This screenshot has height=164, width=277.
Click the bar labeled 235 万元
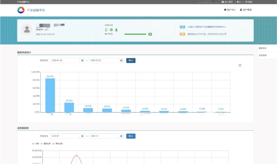click(x=69, y=107)
